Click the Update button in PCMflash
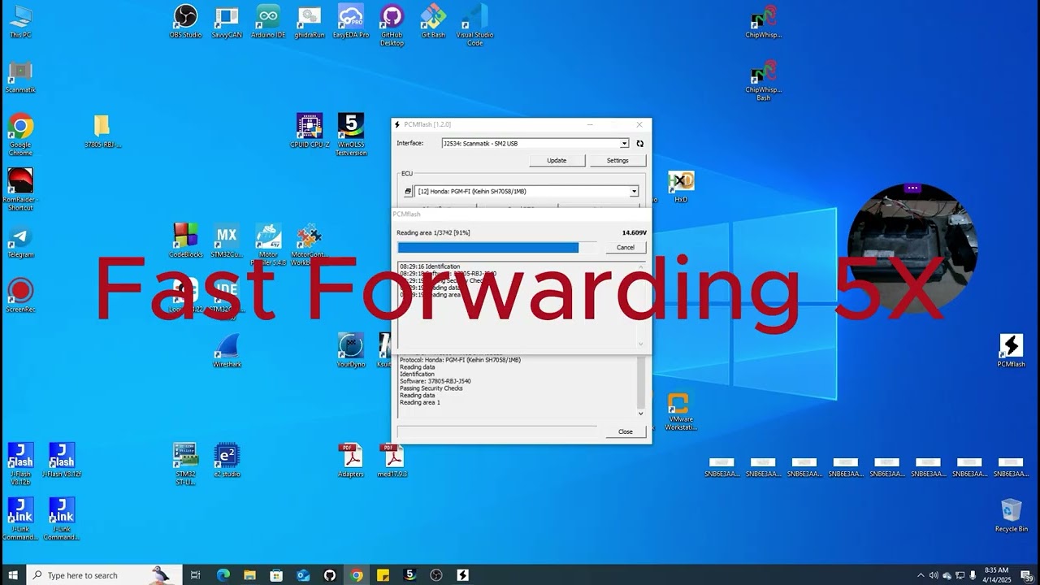The height and width of the screenshot is (585, 1040). (557, 161)
